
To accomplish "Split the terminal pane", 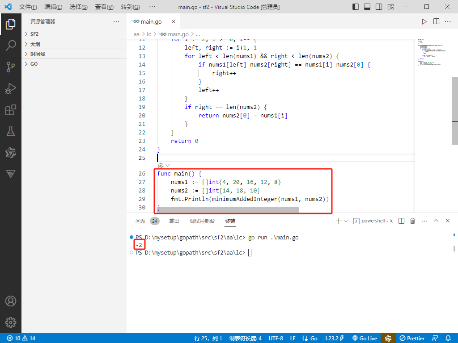I will [x=401, y=221].
